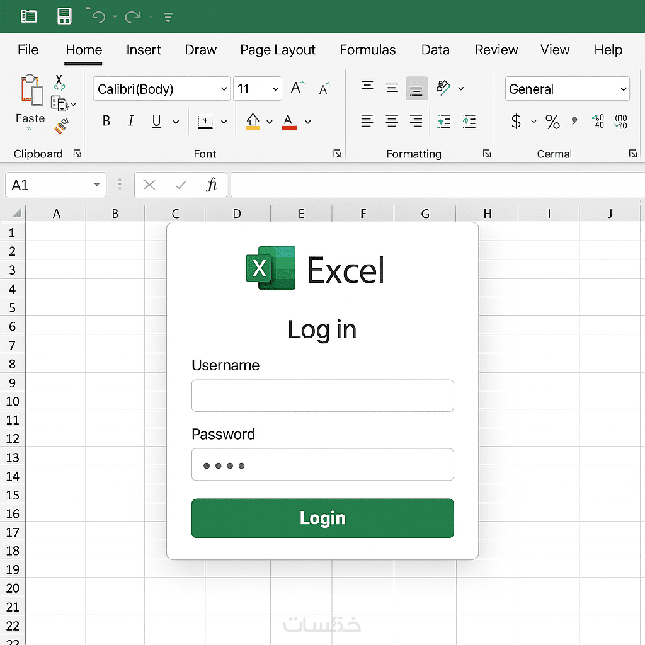Viewport: 645px width, 645px height.
Task: Click the Align Right icon
Action: [x=416, y=122]
